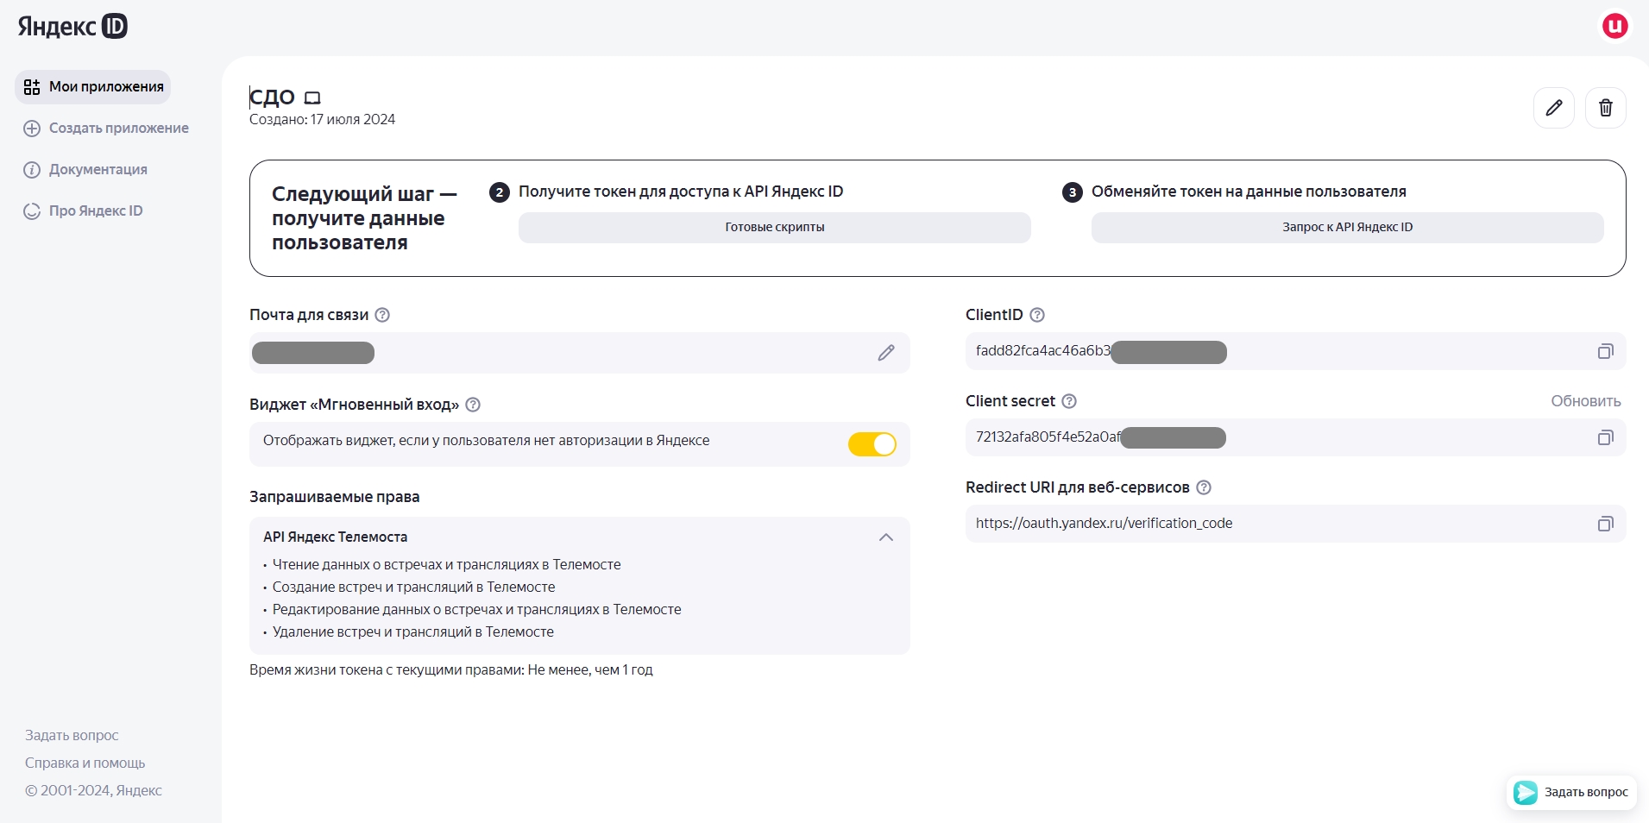The width and height of the screenshot is (1649, 823).
Task: Click the Redirect URI text https://oauth.yandex.ru/verification_code
Action: click(x=1104, y=523)
